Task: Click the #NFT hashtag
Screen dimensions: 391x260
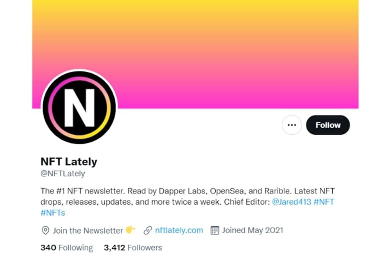Action: point(324,202)
